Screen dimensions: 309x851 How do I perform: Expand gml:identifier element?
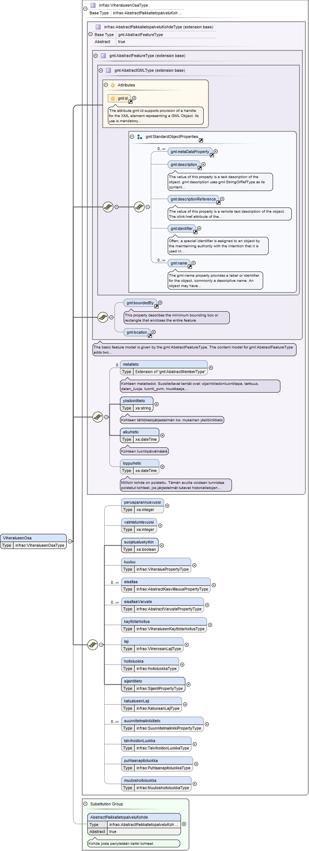click(x=199, y=228)
